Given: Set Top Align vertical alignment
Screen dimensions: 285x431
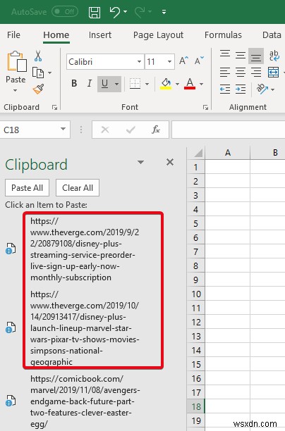Looking at the screenshot, I should click(x=225, y=55).
